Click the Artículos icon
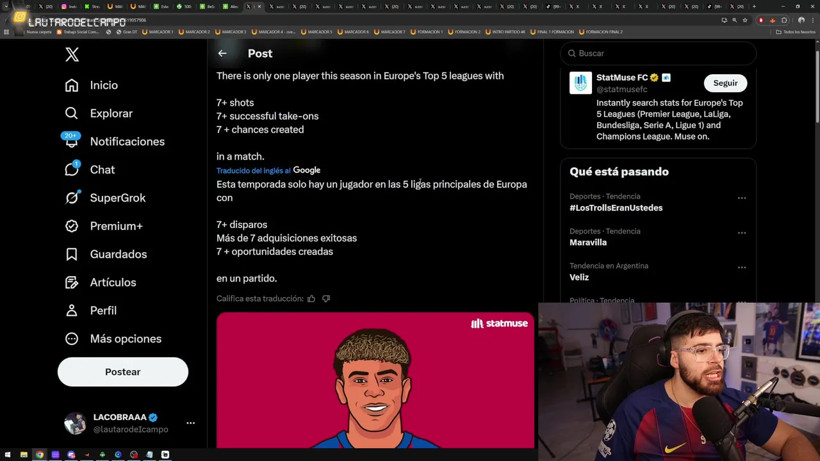Image resolution: width=820 pixels, height=461 pixels. [72, 282]
